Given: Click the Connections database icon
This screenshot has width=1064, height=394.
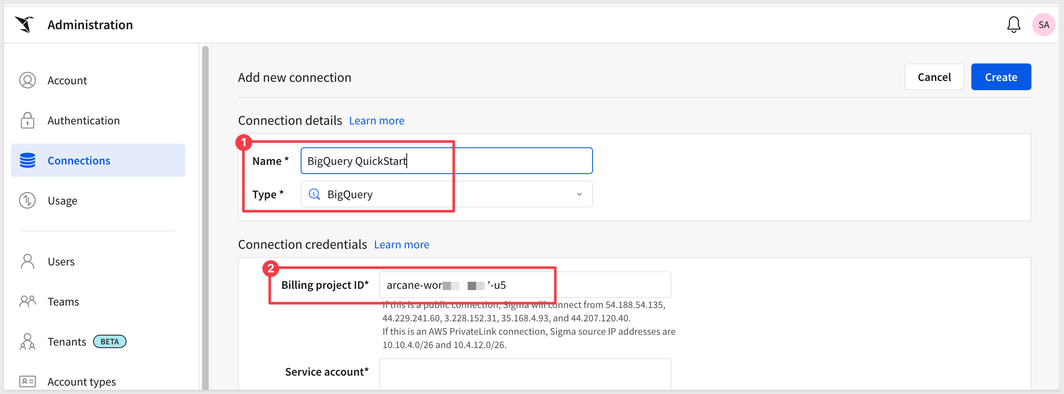Looking at the screenshot, I should [28, 160].
